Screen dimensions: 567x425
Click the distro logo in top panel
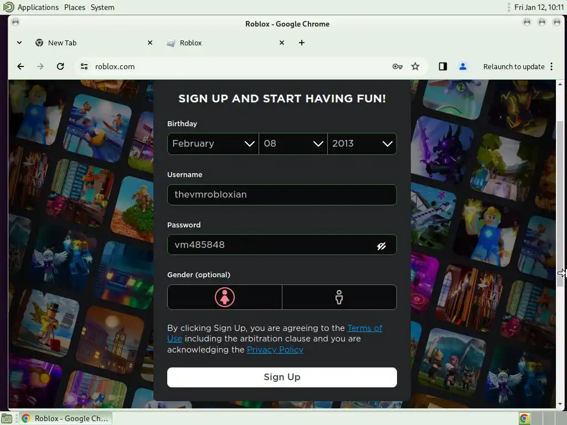click(8, 7)
